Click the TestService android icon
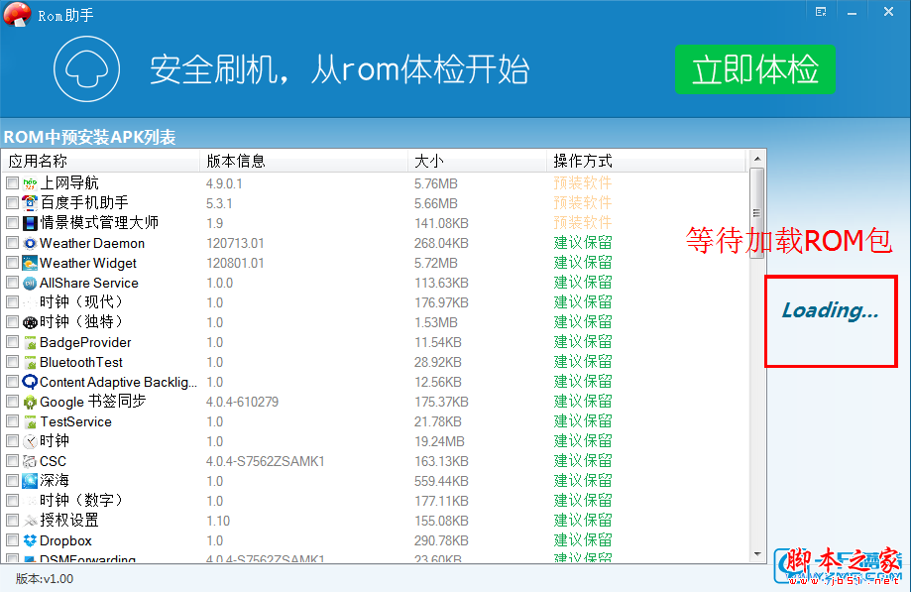The height and width of the screenshot is (592, 911). [x=30, y=421]
